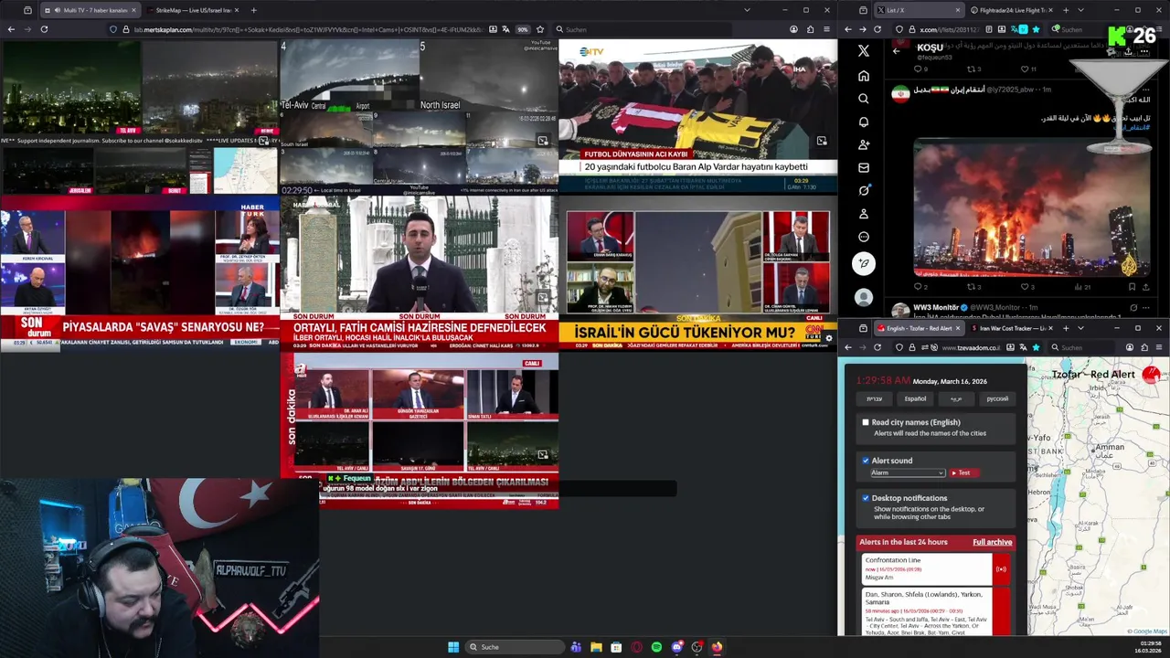Reload the X browser window page
This screenshot has width=1170, height=658.
click(x=877, y=29)
